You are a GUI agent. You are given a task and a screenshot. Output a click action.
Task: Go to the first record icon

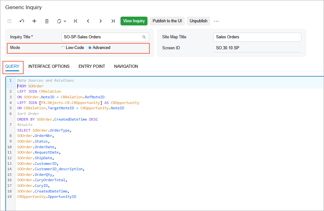click(75, 21)
